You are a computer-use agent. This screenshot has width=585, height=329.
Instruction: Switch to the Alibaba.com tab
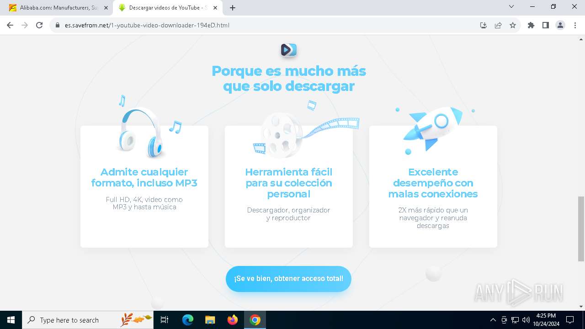pos(57,8)
